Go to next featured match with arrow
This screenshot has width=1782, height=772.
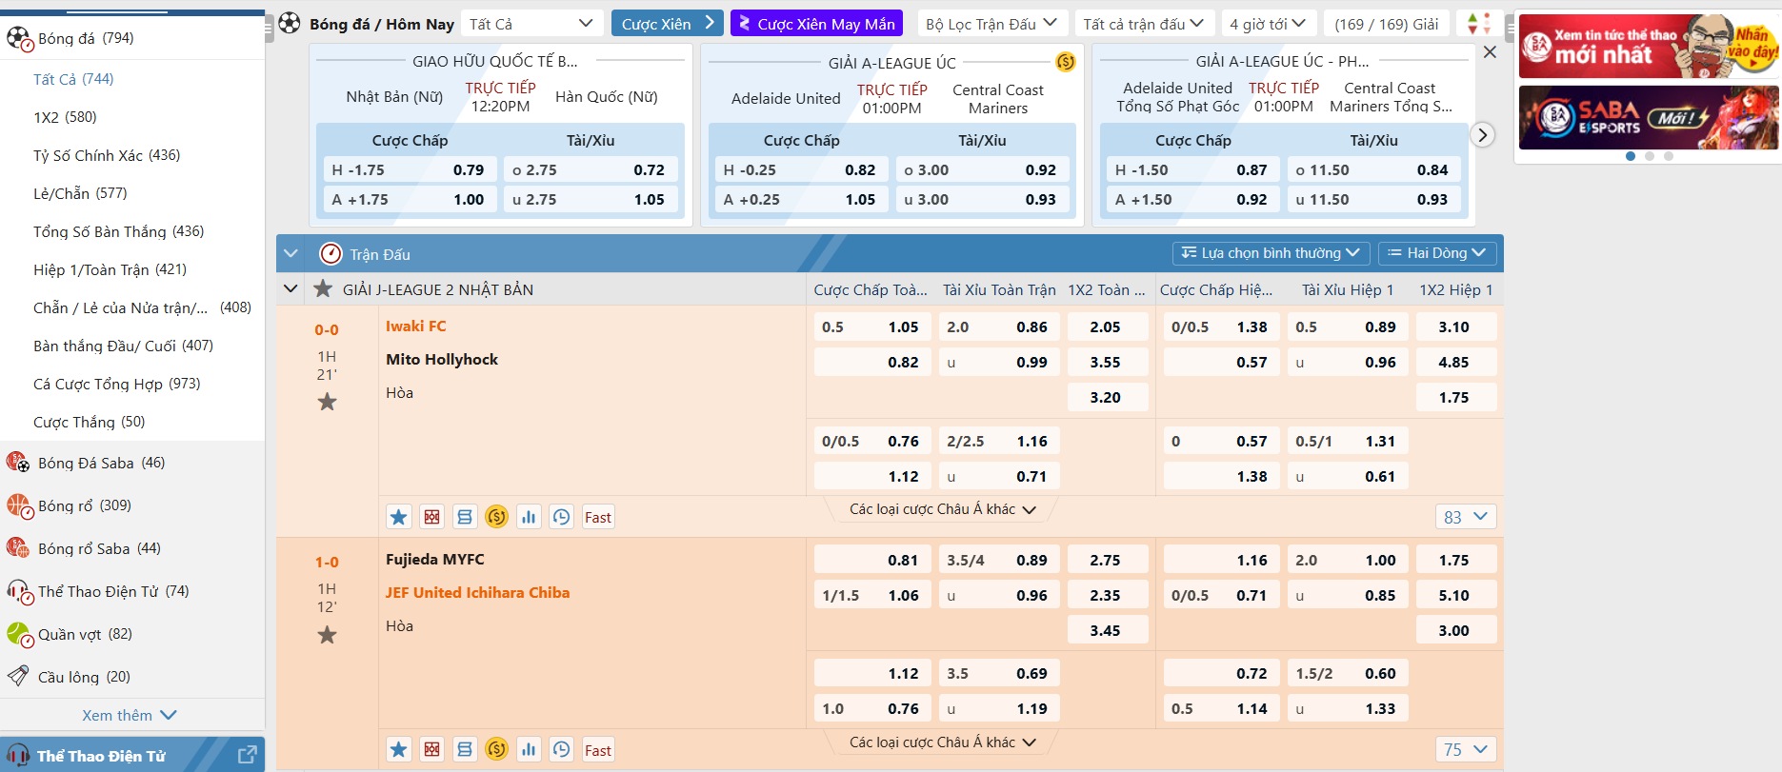1482,135
